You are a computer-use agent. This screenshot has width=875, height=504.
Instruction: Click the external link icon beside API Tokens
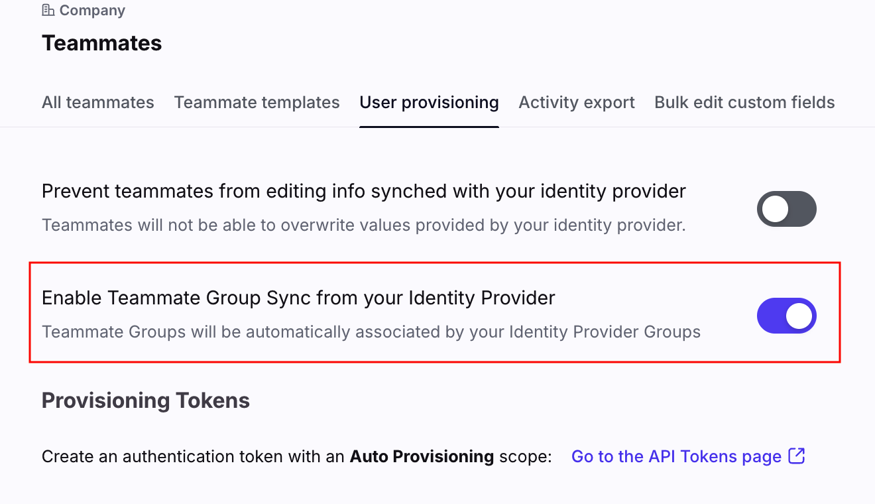796,456
